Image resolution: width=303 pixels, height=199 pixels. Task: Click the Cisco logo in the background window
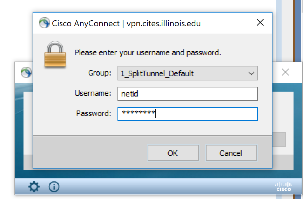pyautogui.click(x=283, y=187)
